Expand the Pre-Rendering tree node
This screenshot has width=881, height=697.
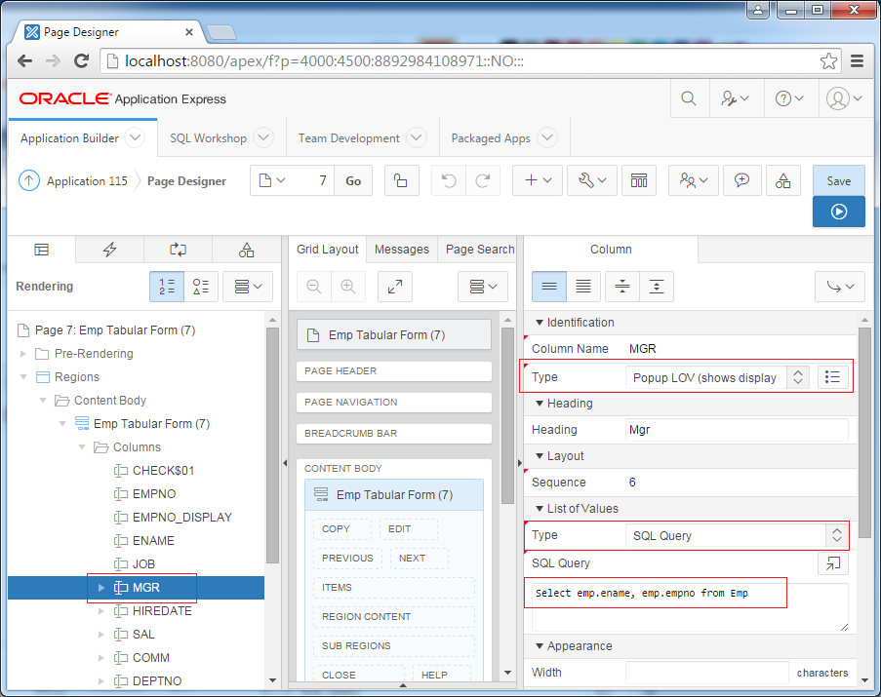[x=23, y=354]
